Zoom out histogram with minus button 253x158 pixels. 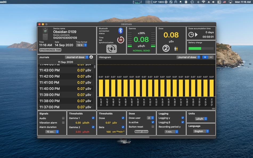pyautogui.click(x=211, y=57)
